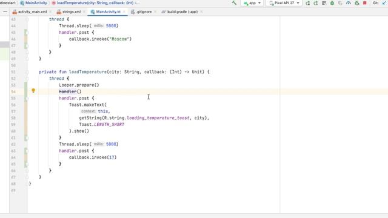Image resolution: width=388 pixels, height=218 pixels.
Task: Click the loadTemperature method icon in breadcrumb
Action: [54, 3]
